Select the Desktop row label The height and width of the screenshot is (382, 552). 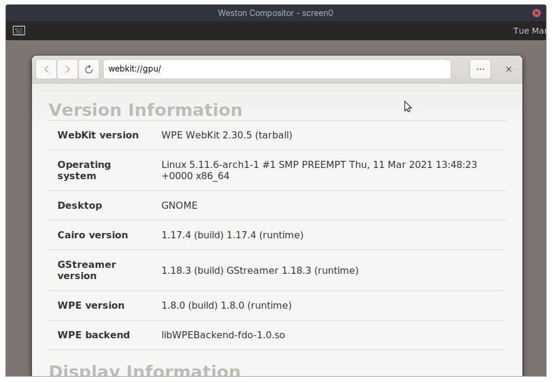79,205
